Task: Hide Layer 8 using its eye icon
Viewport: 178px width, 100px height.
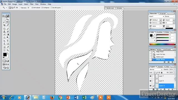Action: [x=150, y=81]
